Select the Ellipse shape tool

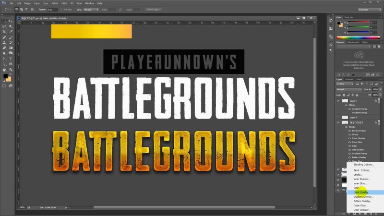(x=11, y=64)
